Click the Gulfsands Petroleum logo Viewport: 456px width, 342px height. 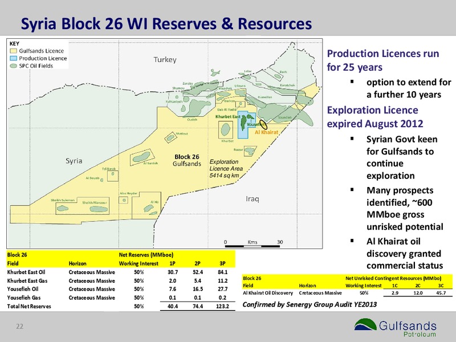[x=396, y=327]
